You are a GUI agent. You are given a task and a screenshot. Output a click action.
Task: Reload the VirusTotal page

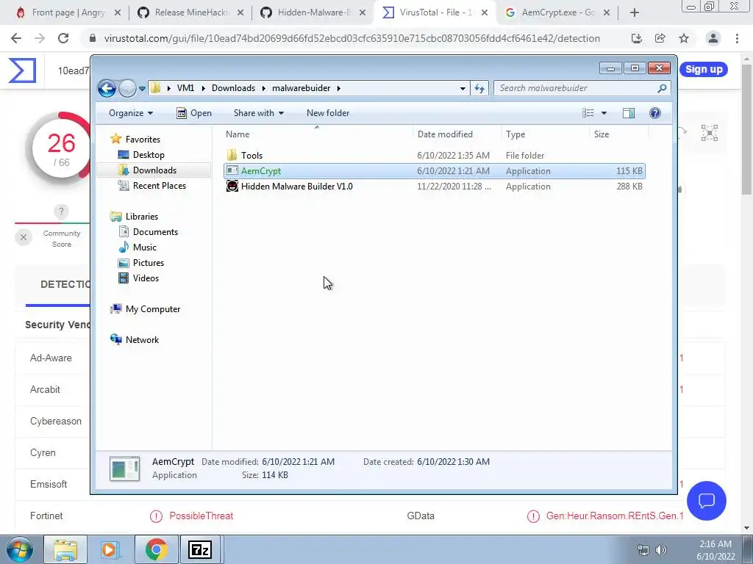click(x=63, y=38)
